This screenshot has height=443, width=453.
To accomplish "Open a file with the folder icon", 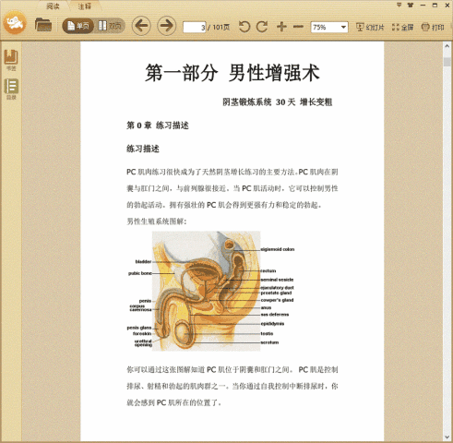I will click(43, 25).
